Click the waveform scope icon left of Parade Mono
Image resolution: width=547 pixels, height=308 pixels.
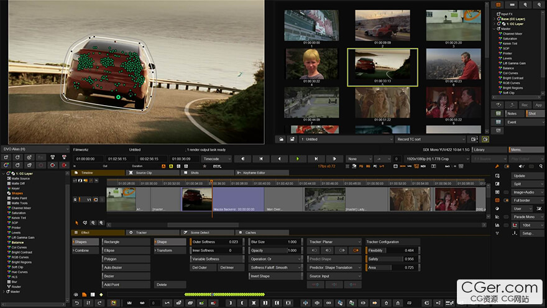[x=497, y=217]
